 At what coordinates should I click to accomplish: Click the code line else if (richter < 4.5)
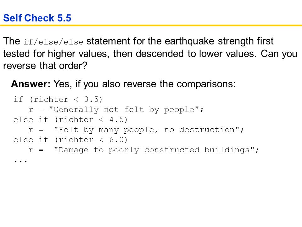click(70, 120)
